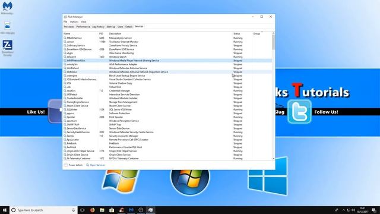Sort services by the Description column header
The height and width of the screenshot is (214, 380).
[170, 34]
